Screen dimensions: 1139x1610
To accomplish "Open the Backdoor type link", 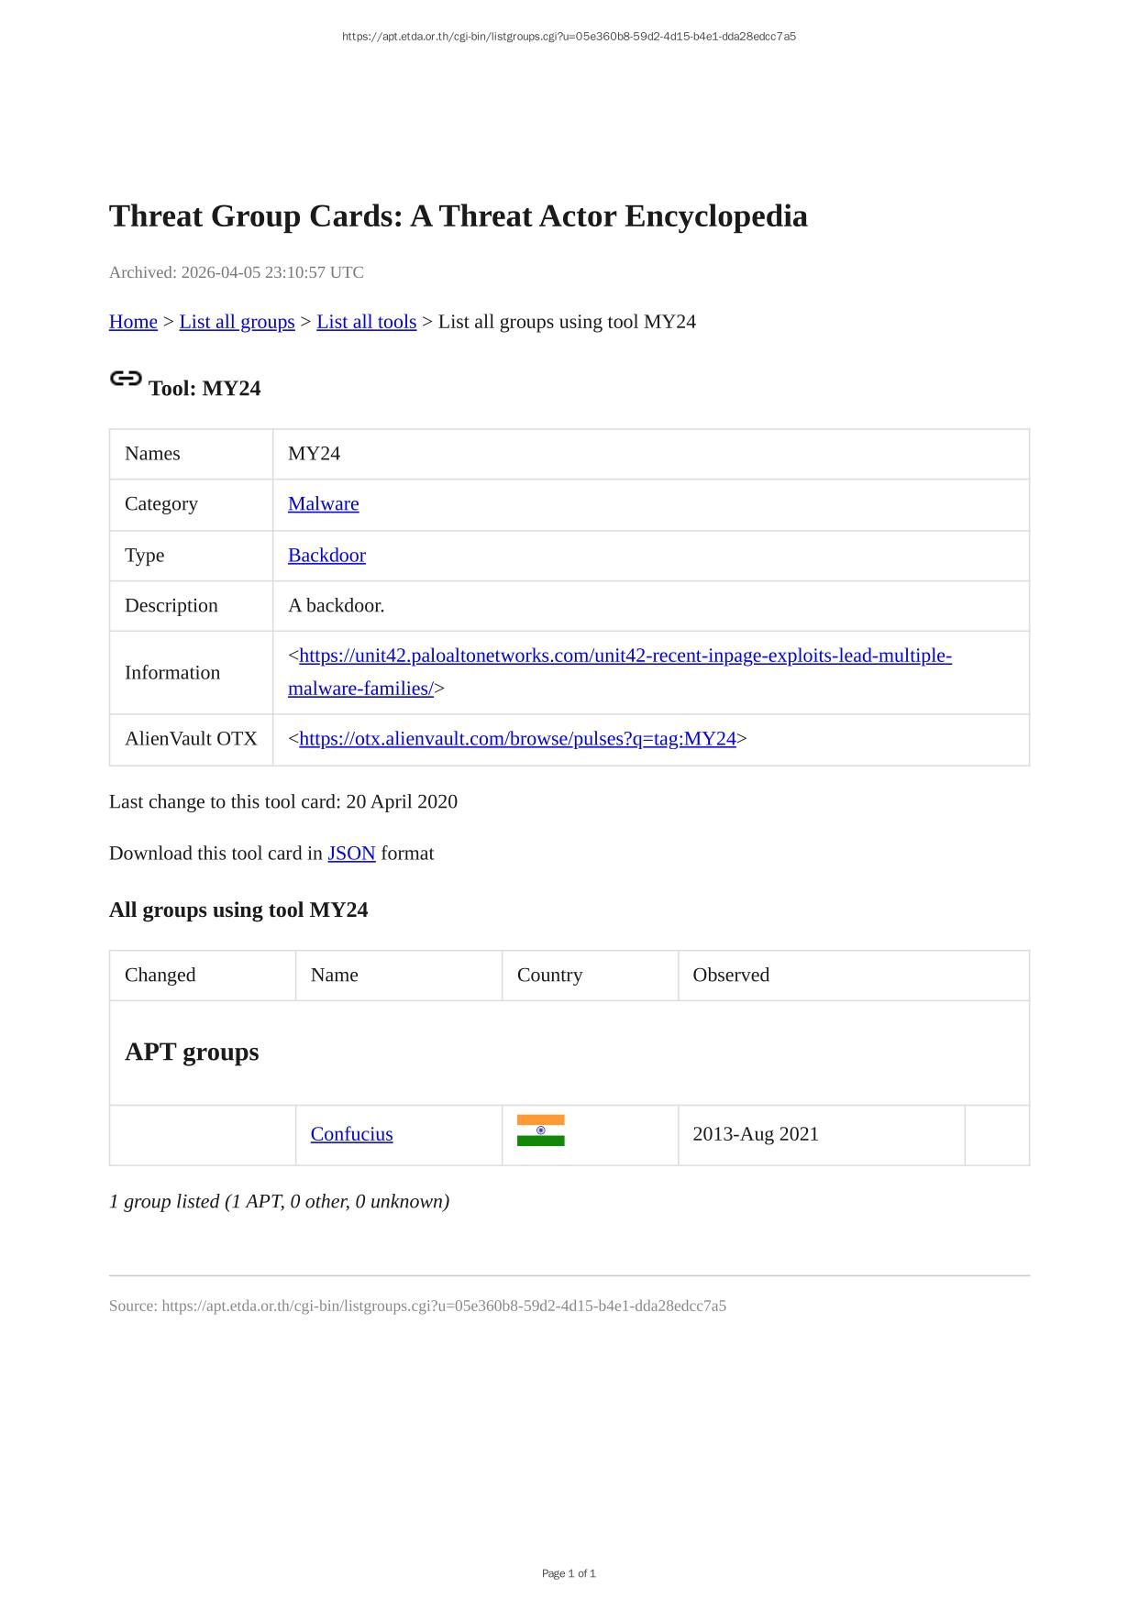I will (x=326, y=556).
